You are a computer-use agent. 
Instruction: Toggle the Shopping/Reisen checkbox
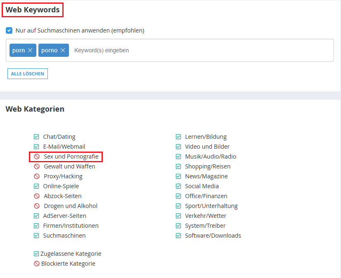click(178, 166)
